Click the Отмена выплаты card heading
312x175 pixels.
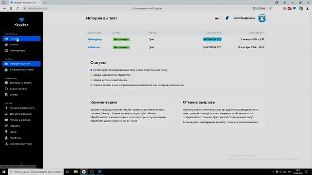click(x=199, y=103)
